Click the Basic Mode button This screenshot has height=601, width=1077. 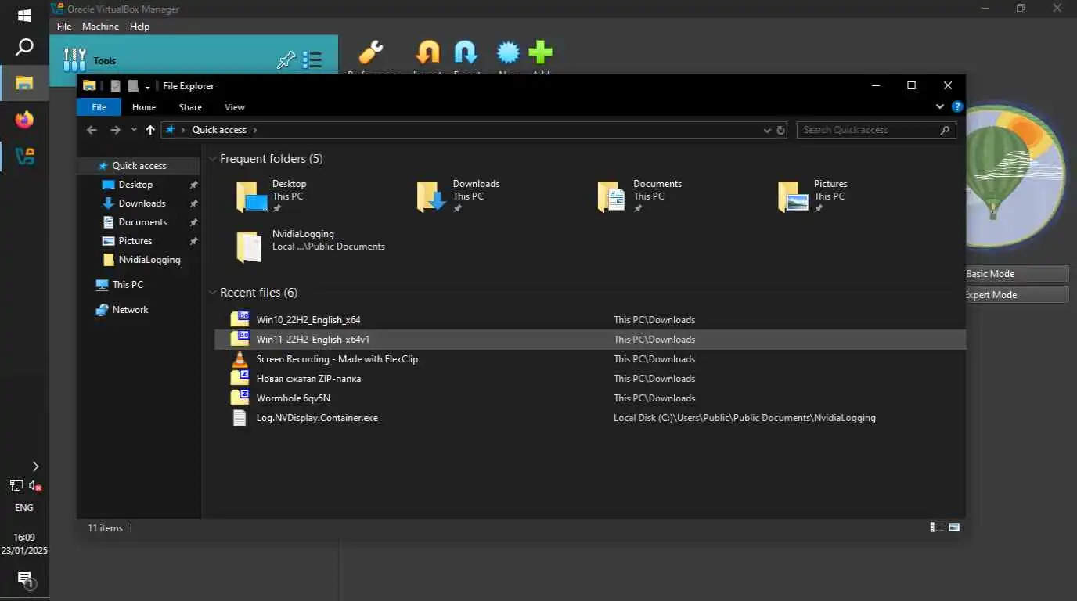point(1017,274)
